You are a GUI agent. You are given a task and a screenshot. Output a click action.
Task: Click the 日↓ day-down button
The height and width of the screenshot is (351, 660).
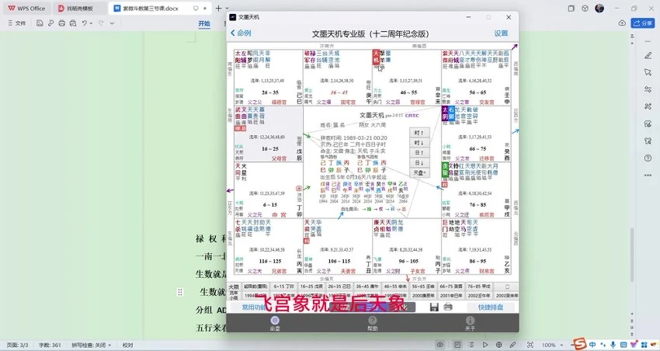coord(419,163)
